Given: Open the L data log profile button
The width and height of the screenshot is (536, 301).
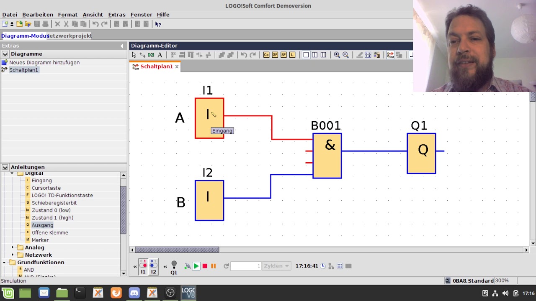Looking at the screenshot, I should click(x=292, y=55).
